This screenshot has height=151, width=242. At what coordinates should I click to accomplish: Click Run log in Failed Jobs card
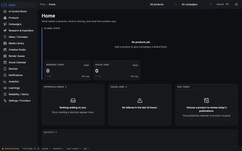(x=134, y=76)
